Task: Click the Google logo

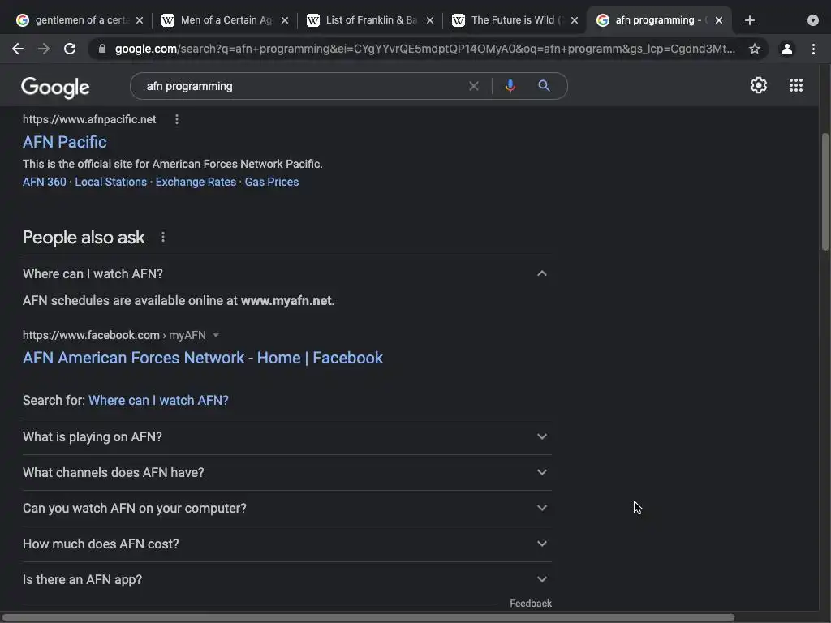Action: (55, 88)
